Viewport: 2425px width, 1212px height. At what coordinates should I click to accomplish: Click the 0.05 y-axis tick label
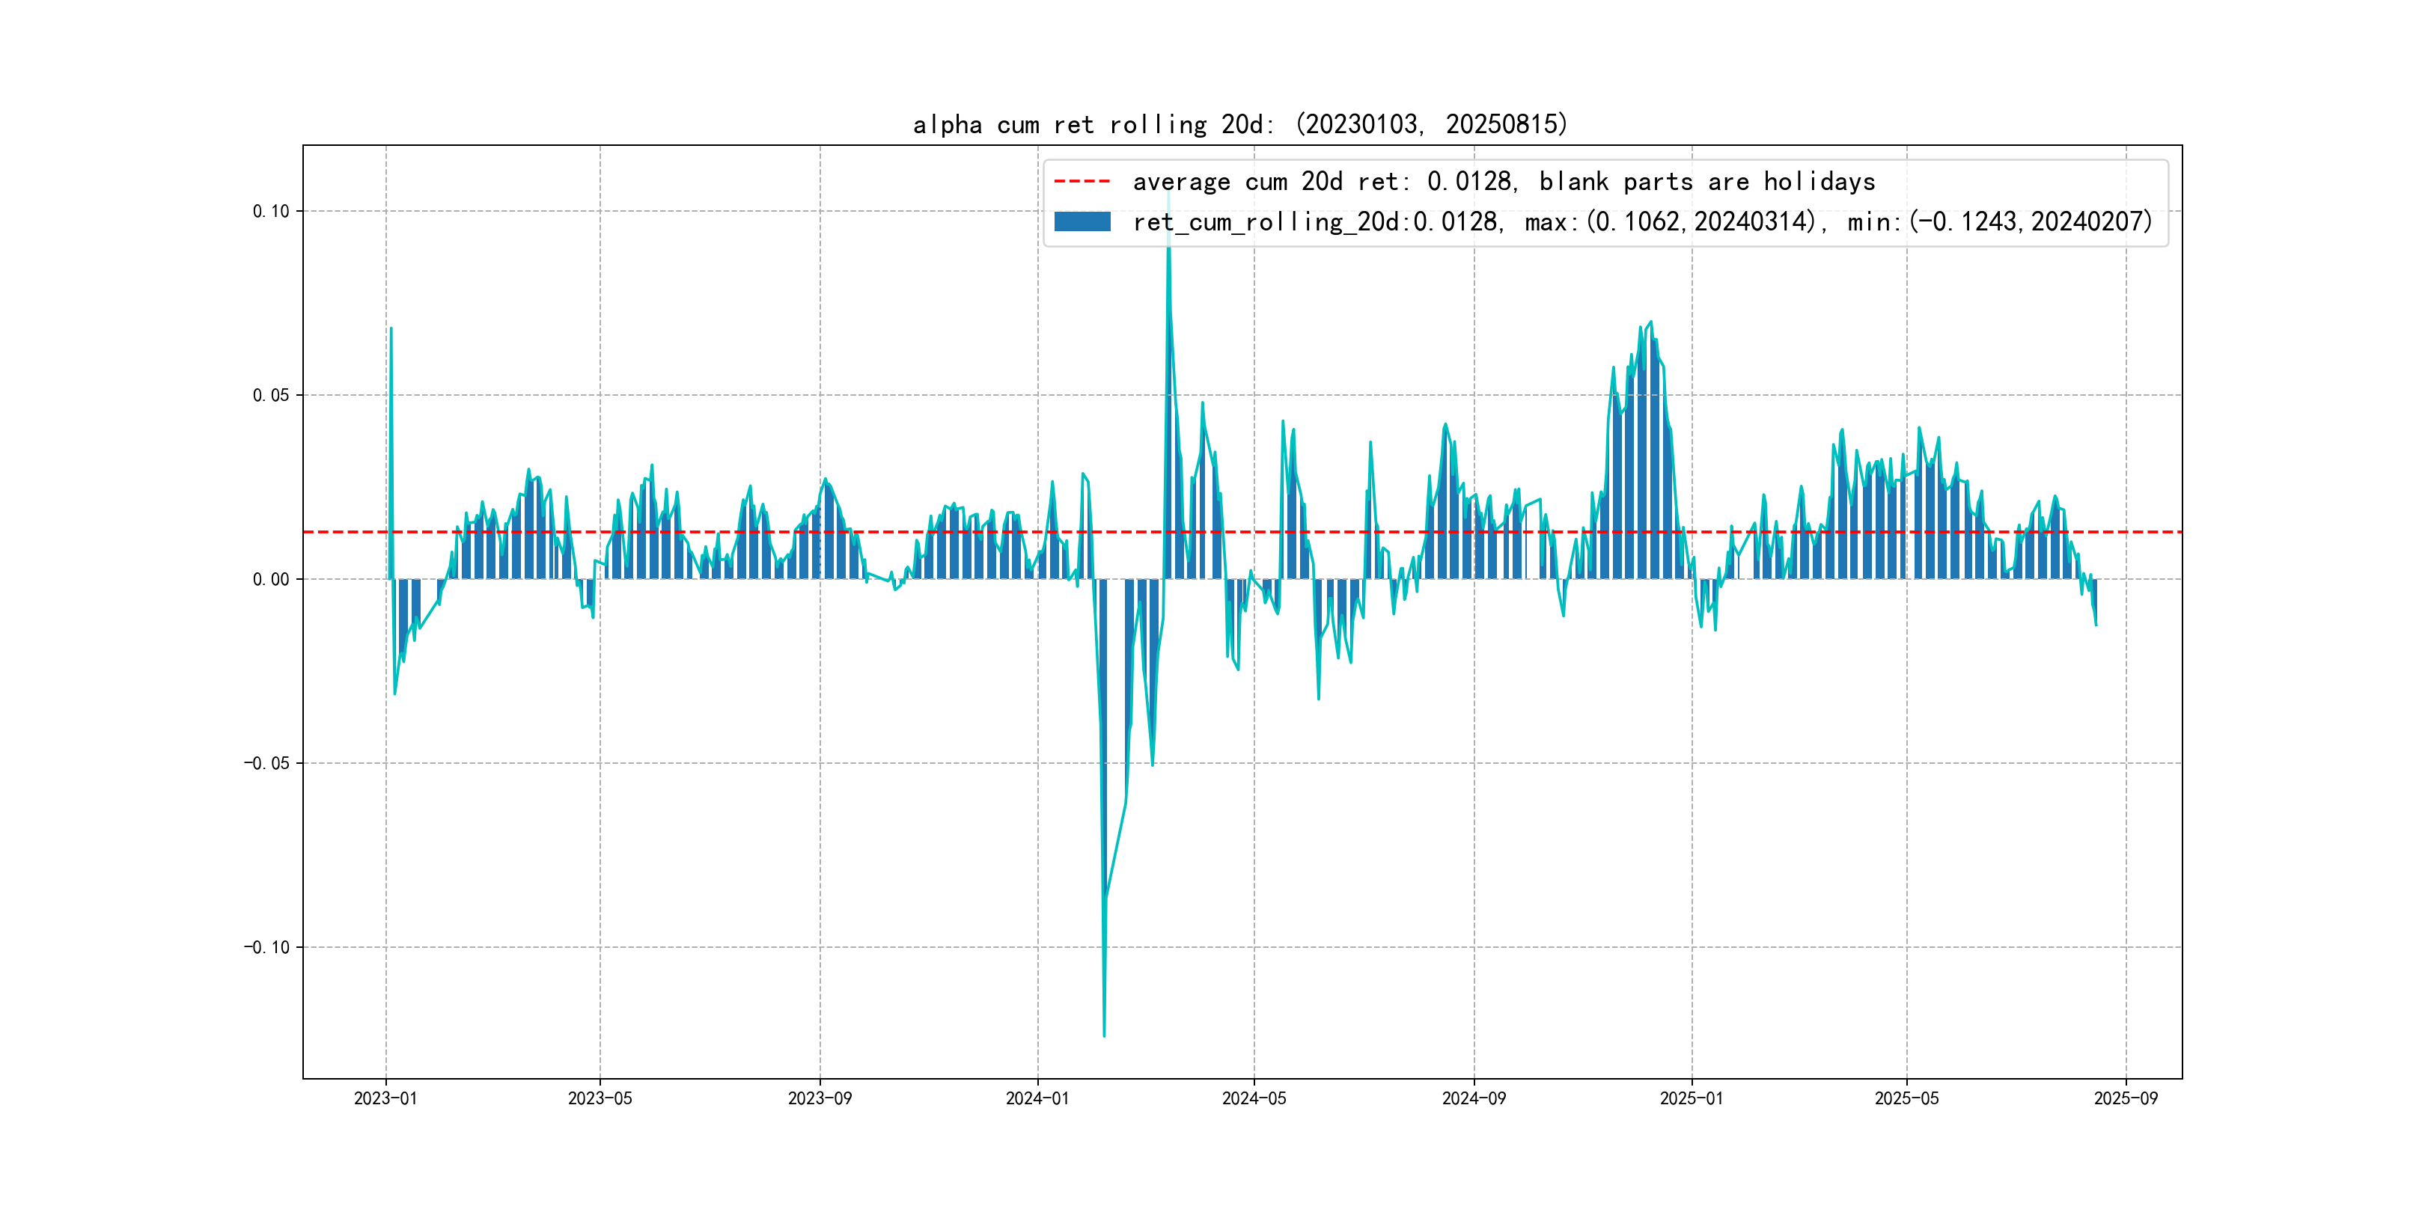(x=270, y=395)
